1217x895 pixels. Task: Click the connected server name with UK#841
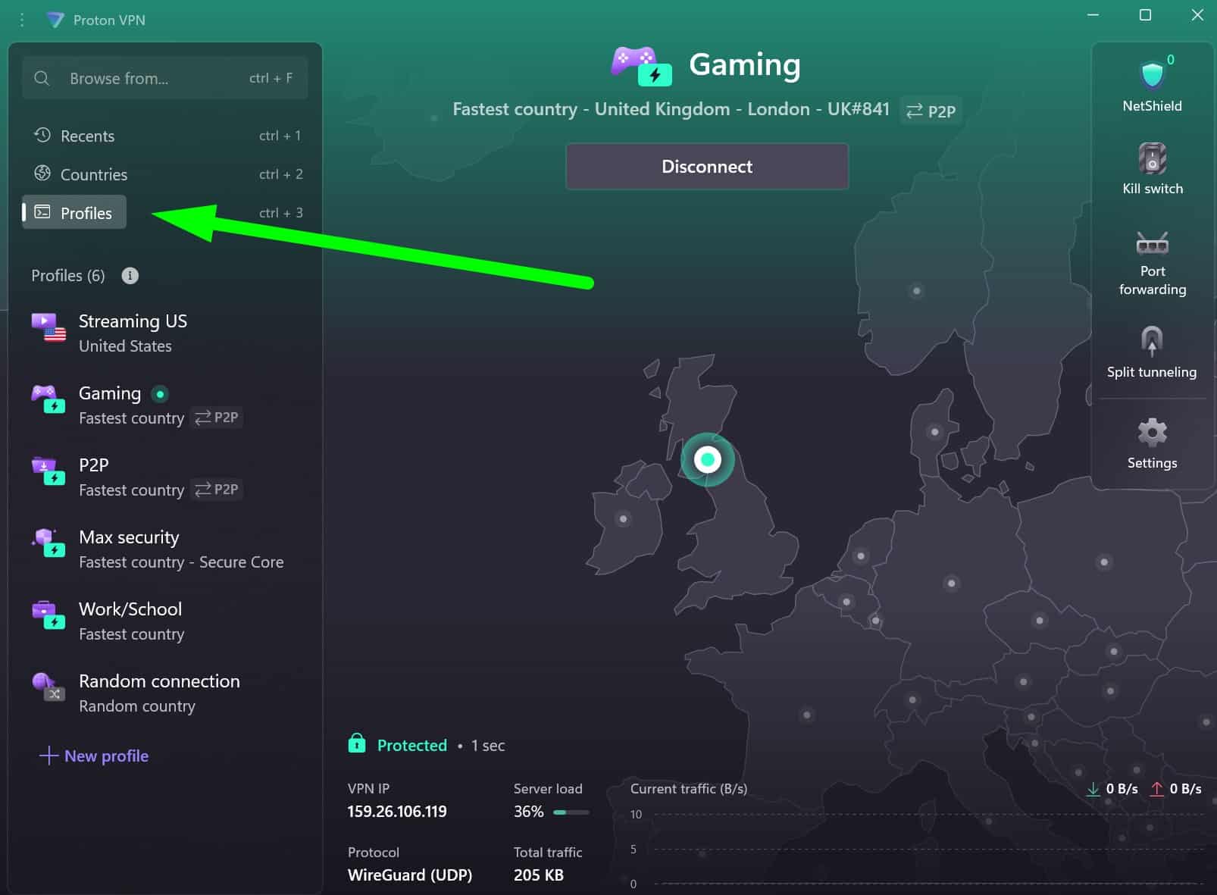(671, 109)
